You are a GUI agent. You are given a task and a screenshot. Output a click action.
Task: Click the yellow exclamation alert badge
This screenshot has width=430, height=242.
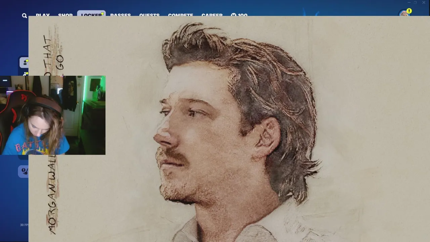[409, 11]
